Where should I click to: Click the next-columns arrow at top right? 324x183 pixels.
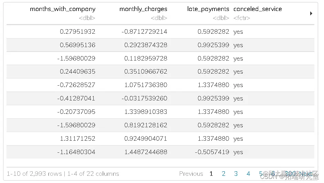[311, 13]
